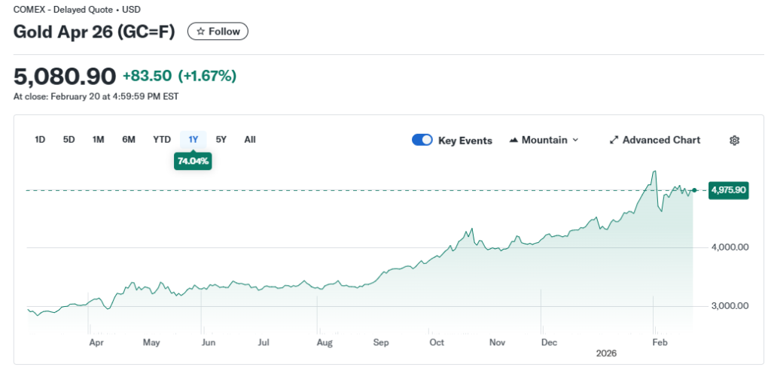Open chart settings gear icon
Viewport: 771px width, 370px height.
coord(735,140)
